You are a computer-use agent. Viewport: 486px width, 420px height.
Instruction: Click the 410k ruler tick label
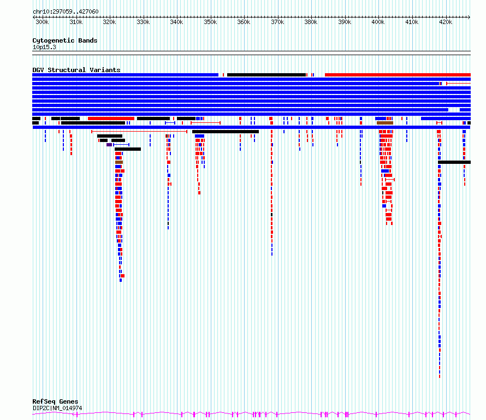pyautogui.click(x=412, y=22)
